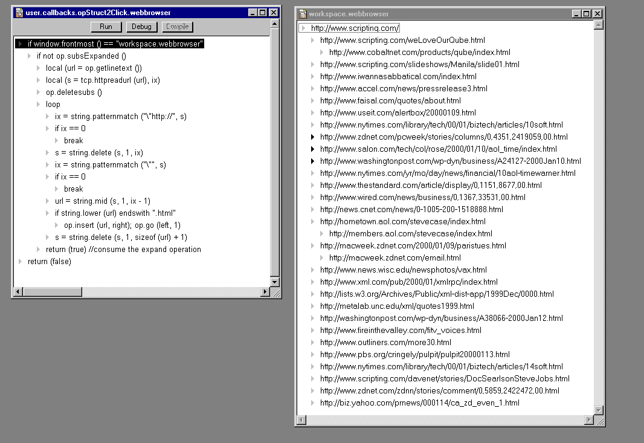Image resolution: width=644 pixels, height=443 pixels.
Task: Click the script window's title bar document icon
Action: point(19,13)
